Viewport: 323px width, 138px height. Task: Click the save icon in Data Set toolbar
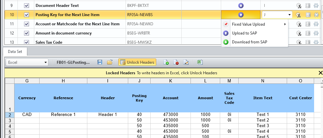(x=100, y=62)
